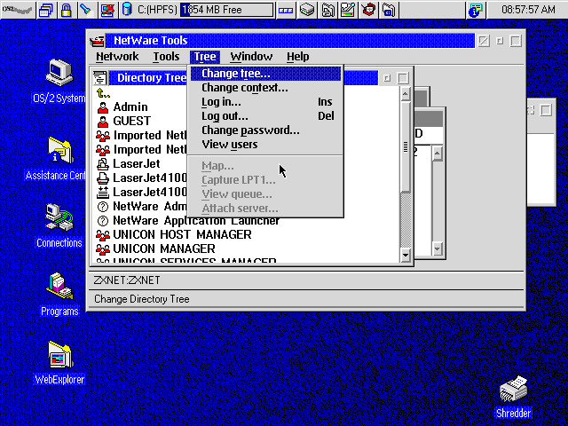Open the printer folder icon in WarpCenter
Image resolution: width=568 pixels, height=426 pixels.
point(327,10)
